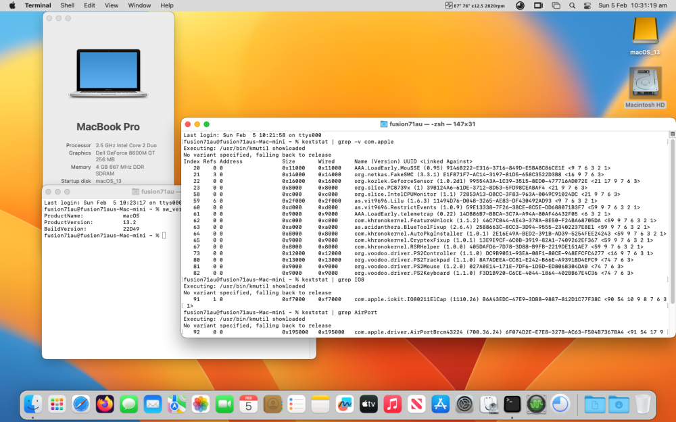Viewport: 676px width, 422px height.
Task: Open Launchpad in the Dock
Action: coord(57,404)
